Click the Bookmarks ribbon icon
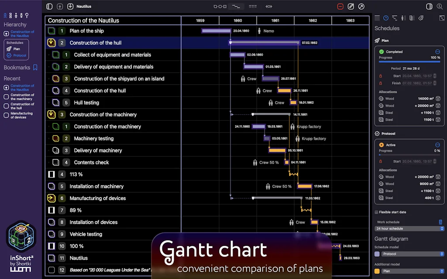 click(35, 68)
